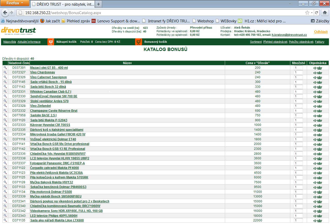Screen dimensions: 330x224
Task: Reload the page with refresh button
Action: [317, 13]
